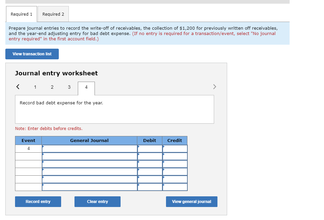Select journal entry tab 3
The width and height of the screenshot is (324, 220).
pyautogui.click(x=69, y=87)
